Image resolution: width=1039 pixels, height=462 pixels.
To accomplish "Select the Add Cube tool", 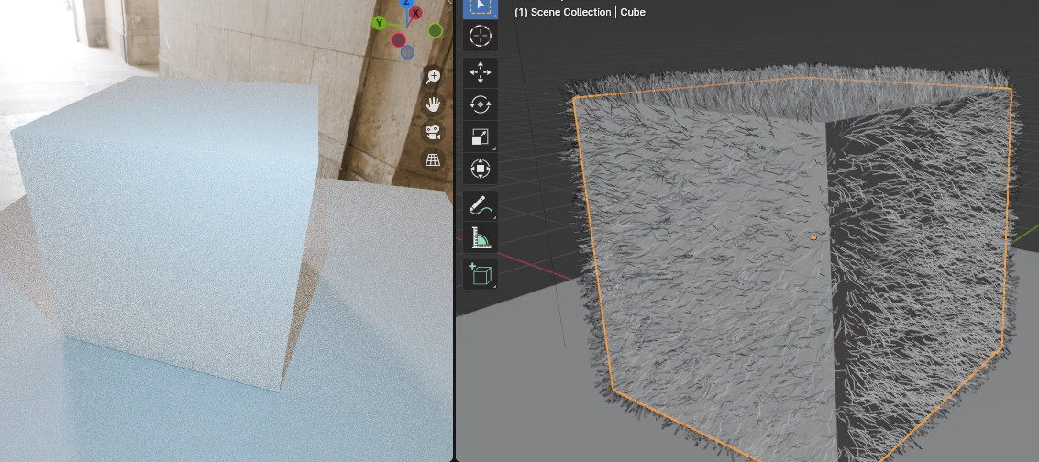I will (481, 274).
